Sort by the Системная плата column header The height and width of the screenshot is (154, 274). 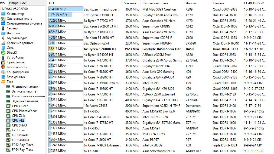tap(162, 3)
